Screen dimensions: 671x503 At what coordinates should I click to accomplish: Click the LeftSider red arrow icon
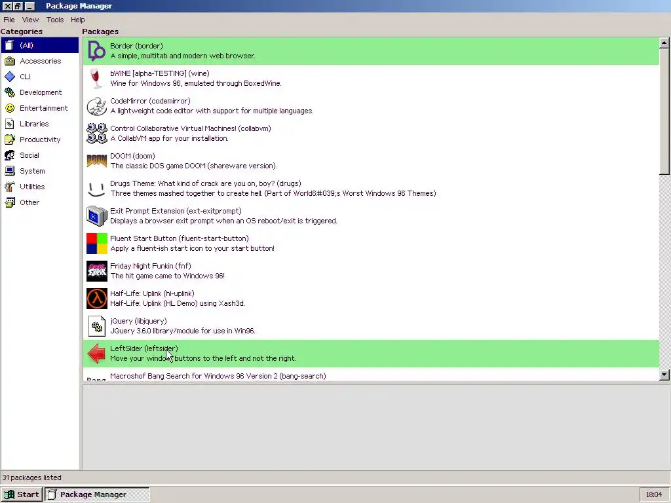click(97, 354)
